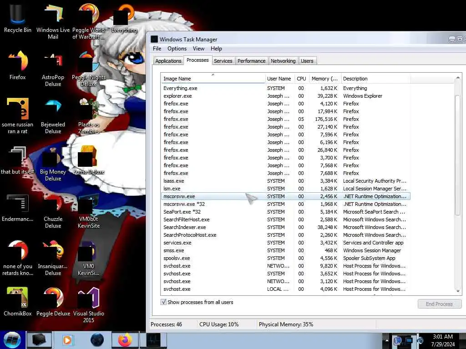Sort by the Memory column header
This screenshot has width=466, height=349.
click(325, 79)
